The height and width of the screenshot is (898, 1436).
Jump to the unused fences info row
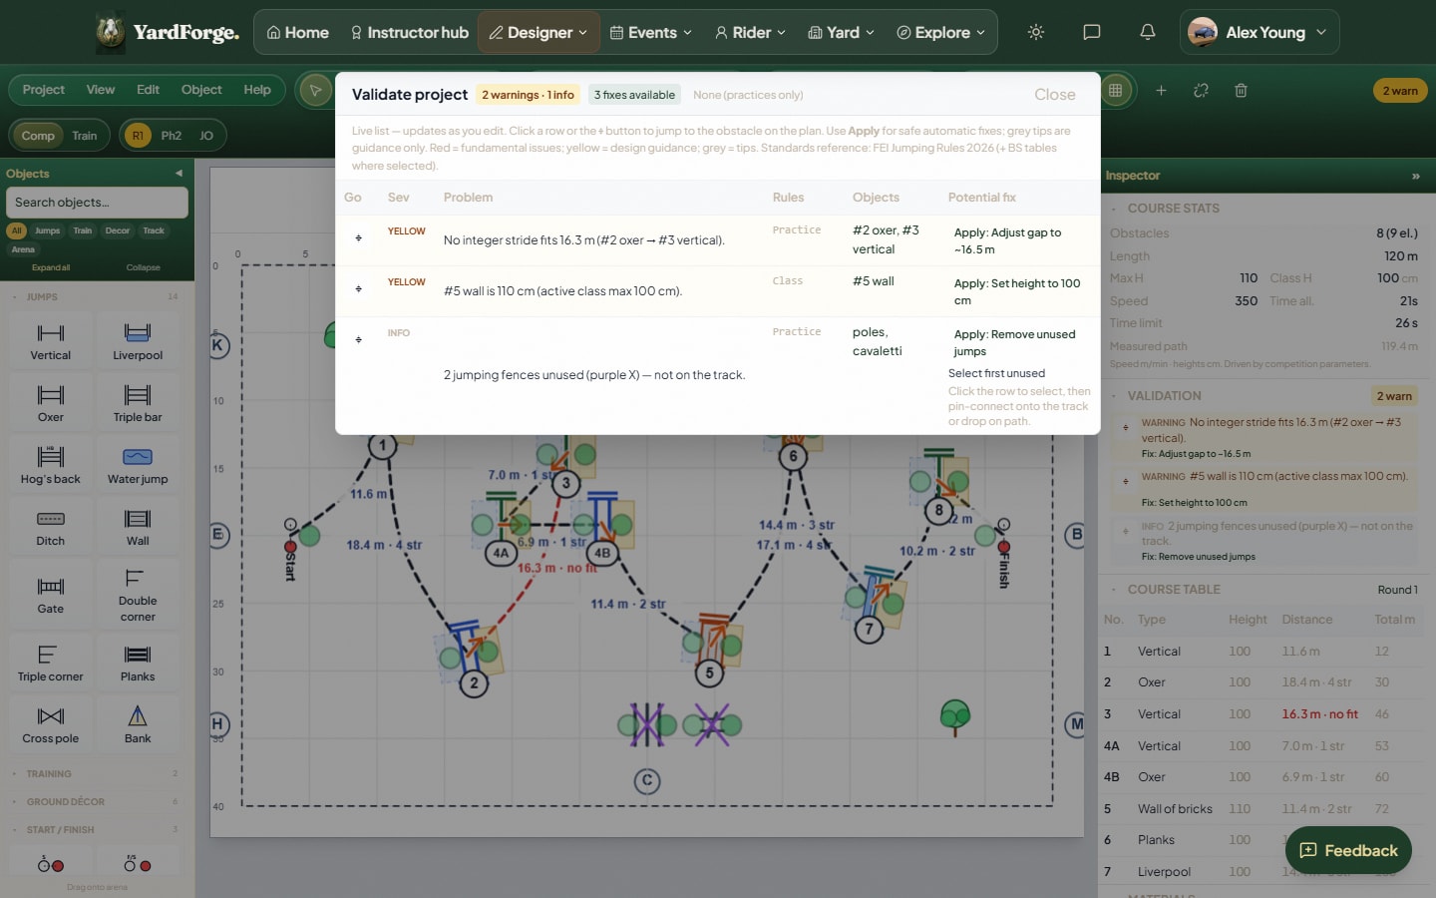click(x=359, y=339)
